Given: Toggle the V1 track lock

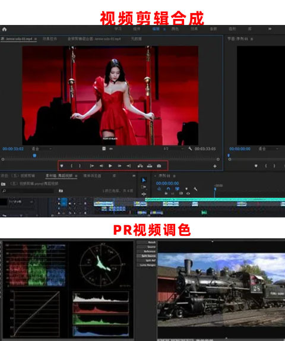Looking at the screenshot, I should [x=166, y=193].
